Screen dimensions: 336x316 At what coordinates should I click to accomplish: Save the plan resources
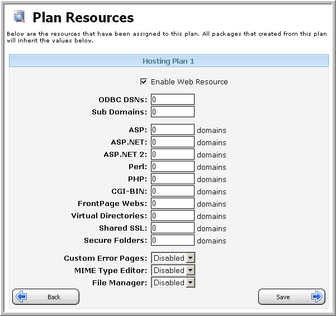pyautogui.click(x=292, y=297)
